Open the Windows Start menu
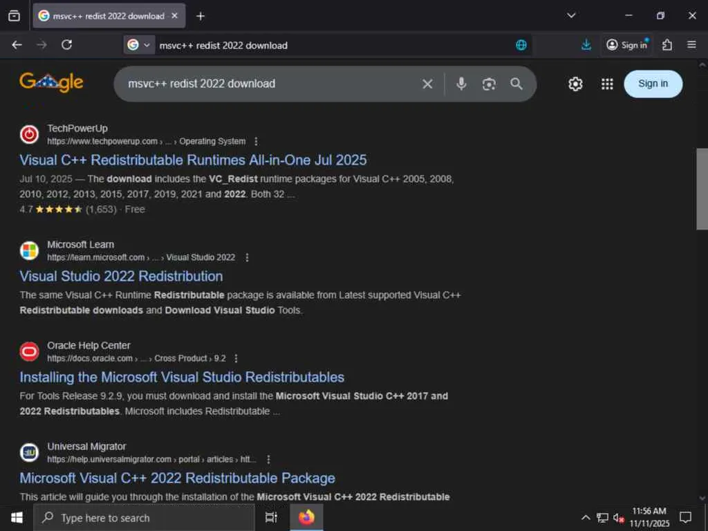708x531 pixels. point(17,518)
